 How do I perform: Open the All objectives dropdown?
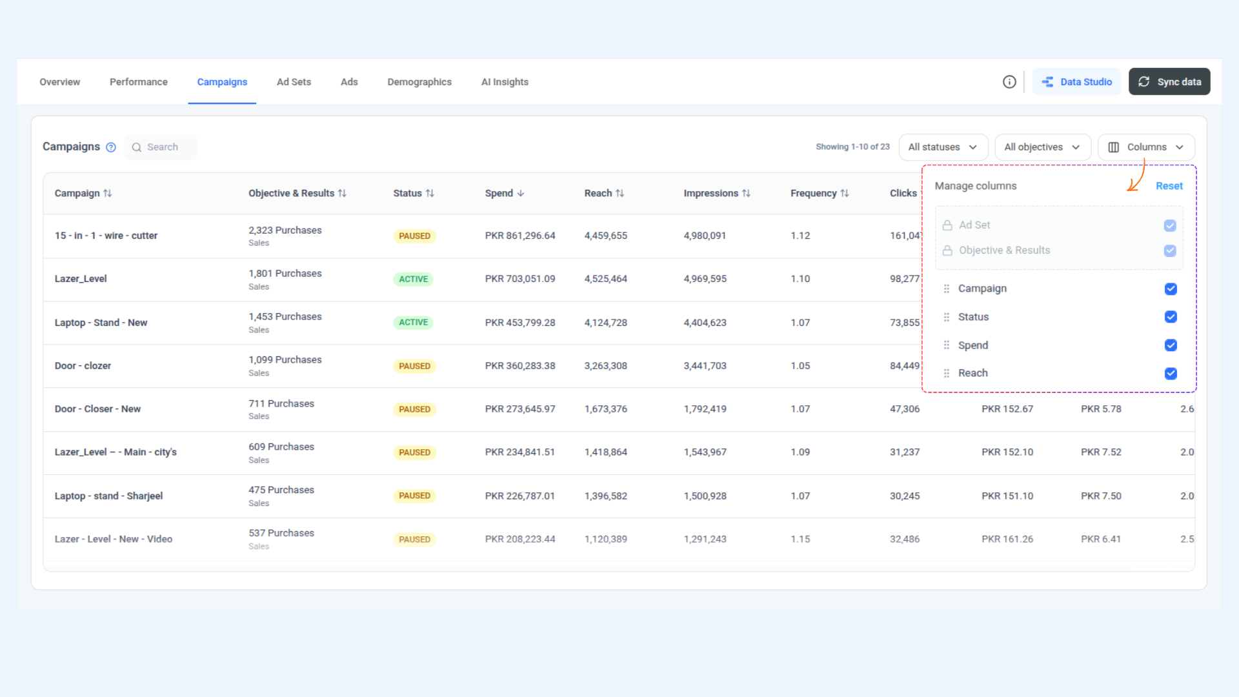[1043, 147]
